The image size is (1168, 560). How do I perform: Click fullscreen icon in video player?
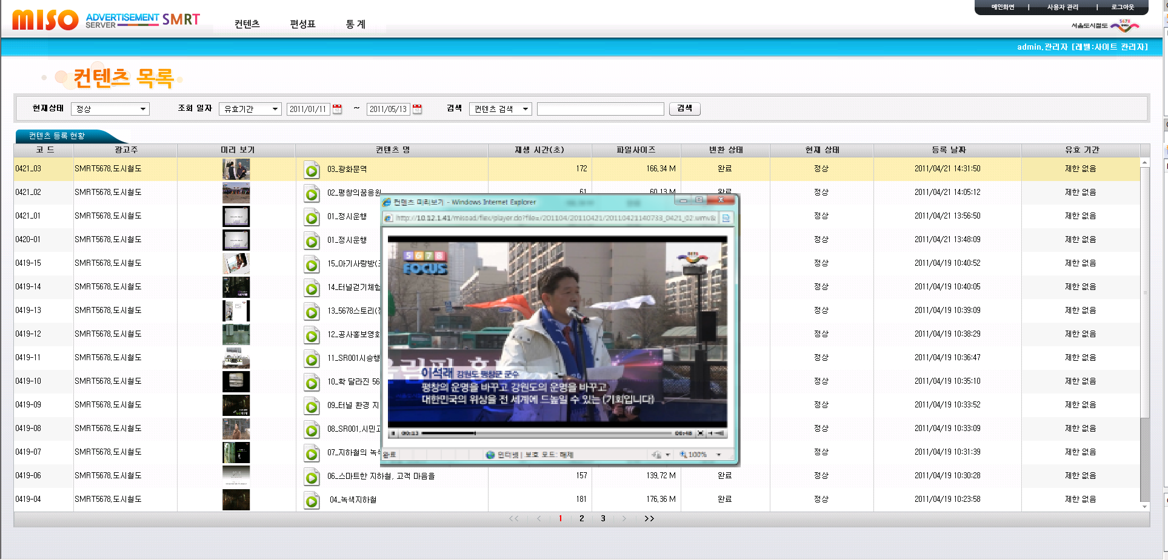click(x=701, y=433)
